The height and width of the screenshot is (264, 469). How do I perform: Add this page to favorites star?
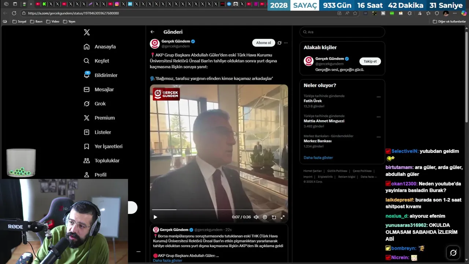[355, 13]
